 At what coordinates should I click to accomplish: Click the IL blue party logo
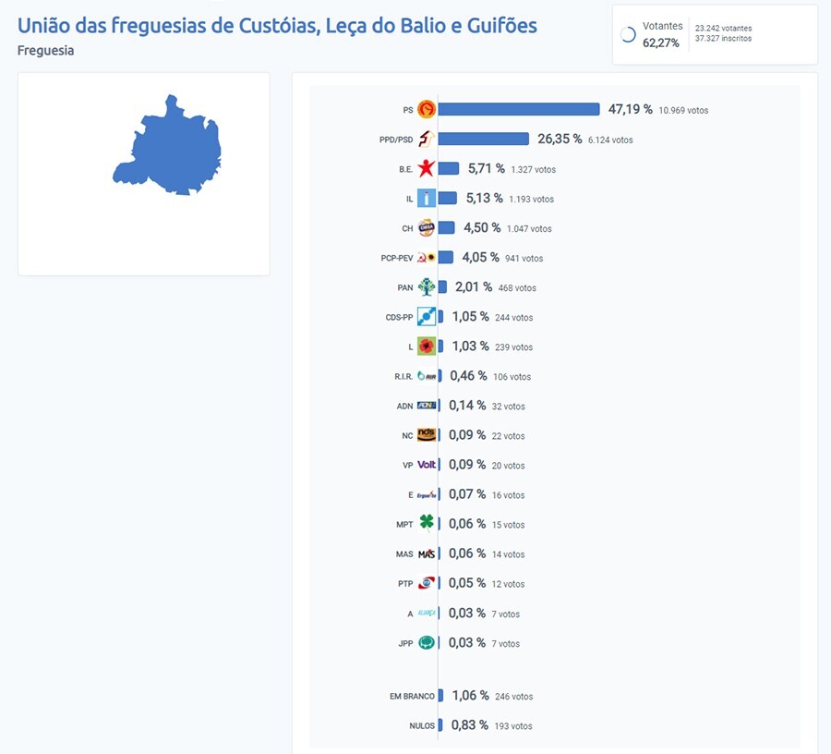[x=426, y=199]
